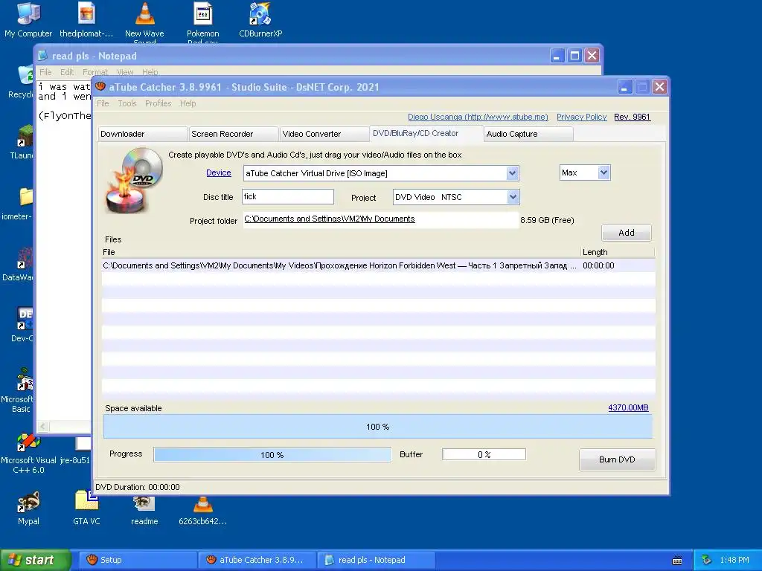
Task: Open the Device link
Action: pyautogui.click(x=219, y=172)
